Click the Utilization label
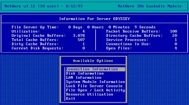The image size is (189, 105). (x=26, y=31)
